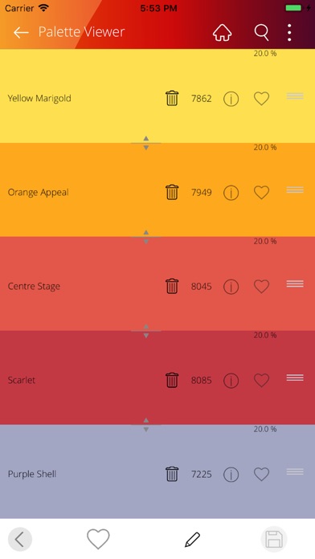The width and height of the screenshot is (315, 559).
Task: Favorite Yellow Marigold with heart icon
Action: point(261,99)
